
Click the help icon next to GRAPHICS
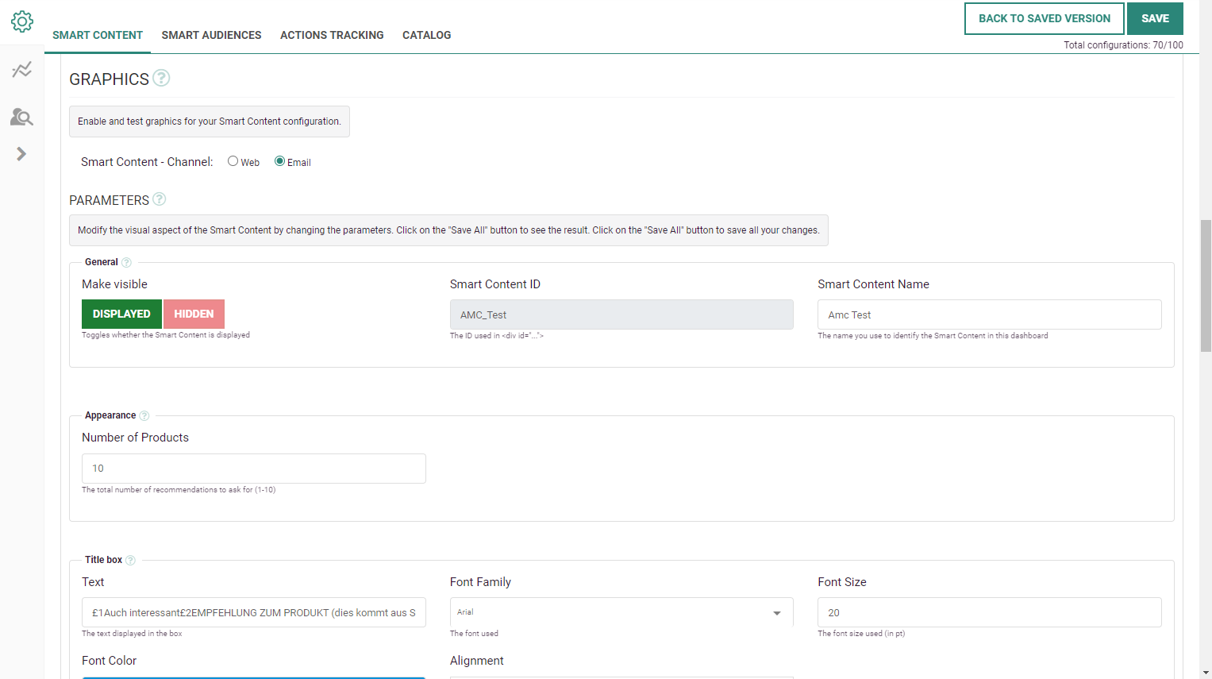161,78
